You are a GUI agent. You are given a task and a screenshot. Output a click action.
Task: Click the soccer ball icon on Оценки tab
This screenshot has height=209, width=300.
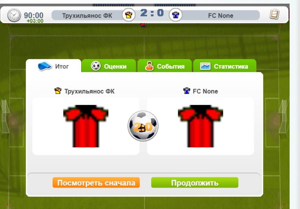tap(96, 66)
